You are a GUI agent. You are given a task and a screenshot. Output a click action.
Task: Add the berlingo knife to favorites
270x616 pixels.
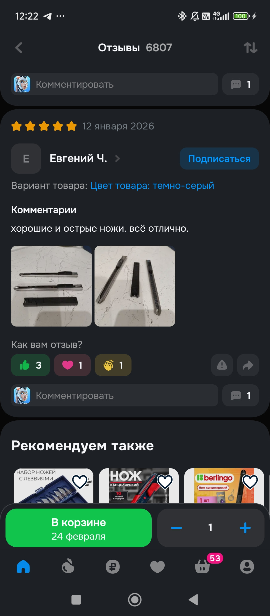point(250,481)
